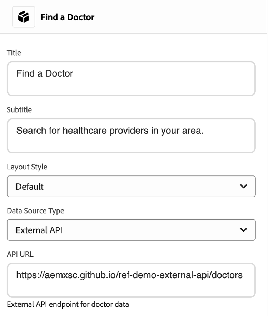Open the Layout Style dropdown

tap(131, 186)
